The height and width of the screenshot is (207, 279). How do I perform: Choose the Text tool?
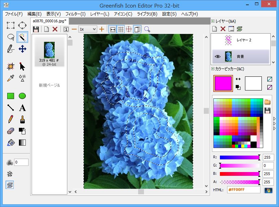click(x=22, y=108)
